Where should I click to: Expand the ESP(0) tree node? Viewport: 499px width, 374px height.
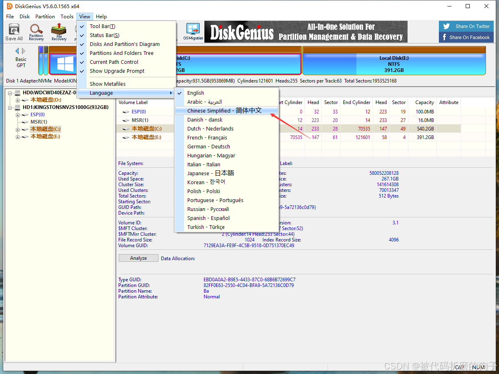(x=17, y=115)
